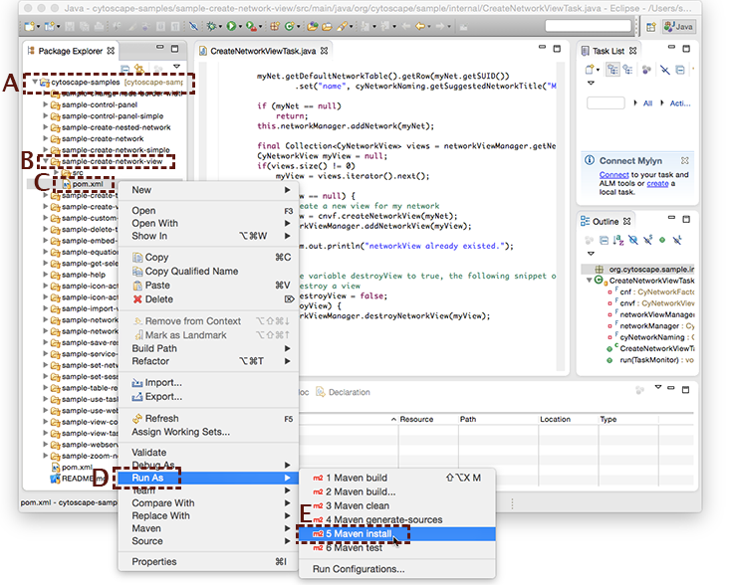731x585 pixels.
Task: Click the yellow Back navigation arrow in toolbar
Action: click(x=420, y=26)
